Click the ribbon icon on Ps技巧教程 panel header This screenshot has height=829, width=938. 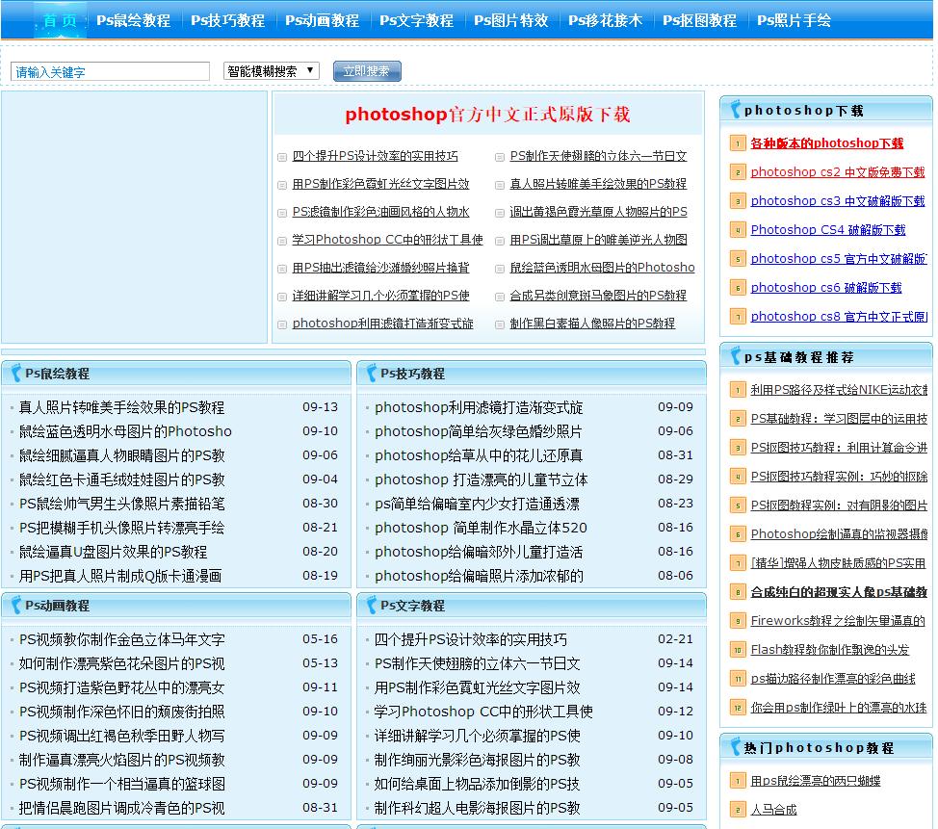[x=370, y=373]
